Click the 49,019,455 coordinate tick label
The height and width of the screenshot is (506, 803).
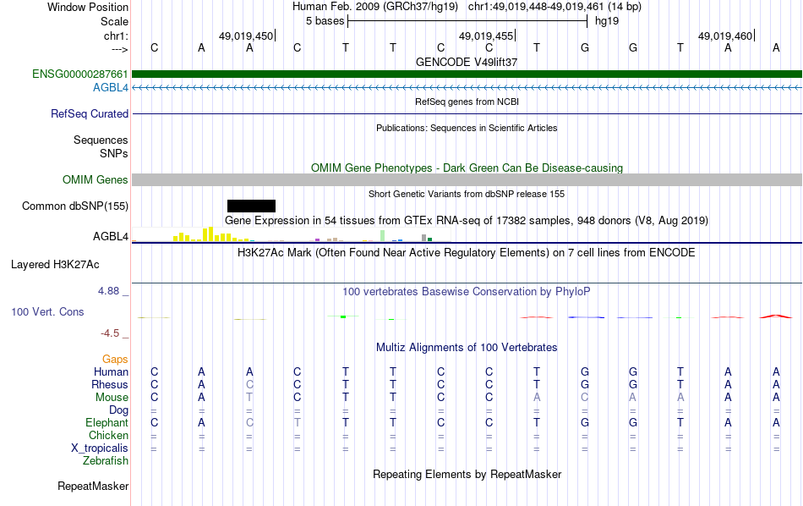click(x=486, y=36)
